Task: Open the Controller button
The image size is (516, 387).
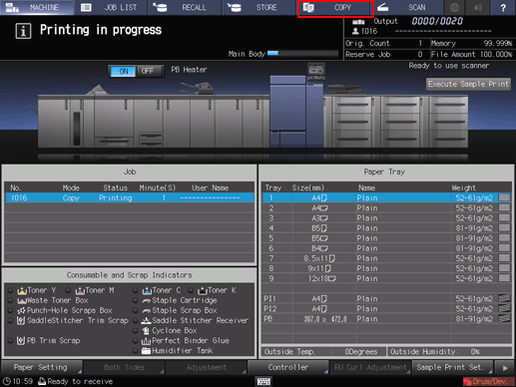Action: (288, 368)
